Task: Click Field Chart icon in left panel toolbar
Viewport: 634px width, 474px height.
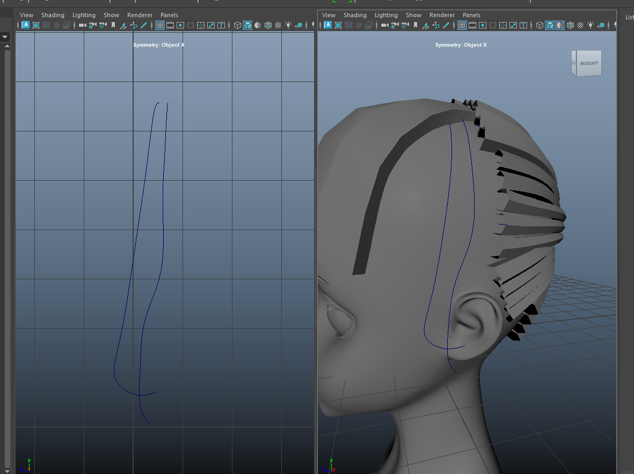Action: (x=201, y=25)
